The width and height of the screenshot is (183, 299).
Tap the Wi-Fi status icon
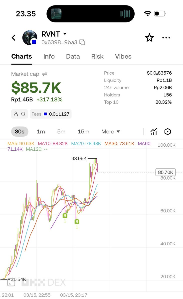pos(148,13)
